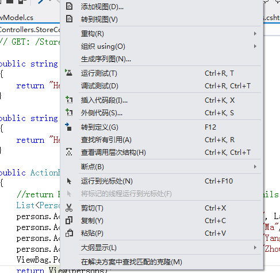Select 运行到光标处(N) entry
The image size is (280, 273).
click(x=162, y=181)
